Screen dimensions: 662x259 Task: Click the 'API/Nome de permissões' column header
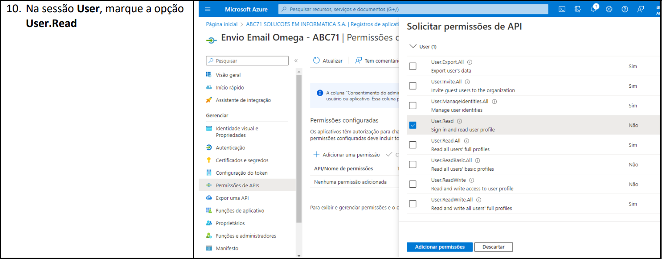point(343,168)
